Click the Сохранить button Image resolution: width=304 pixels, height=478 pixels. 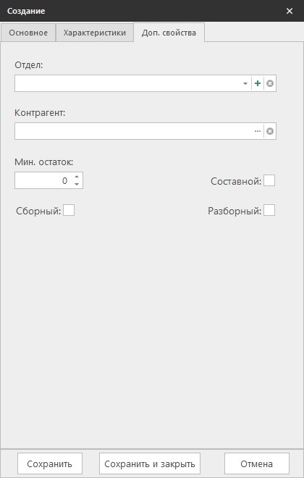tap(50, 464)
